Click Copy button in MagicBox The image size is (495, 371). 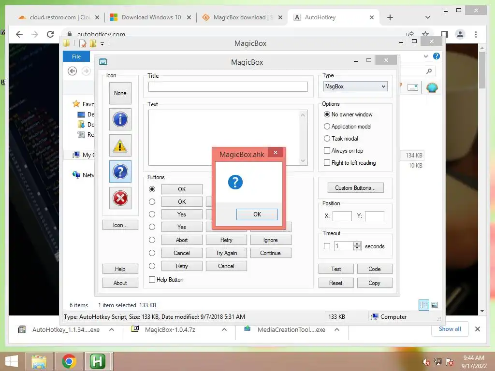375,283
